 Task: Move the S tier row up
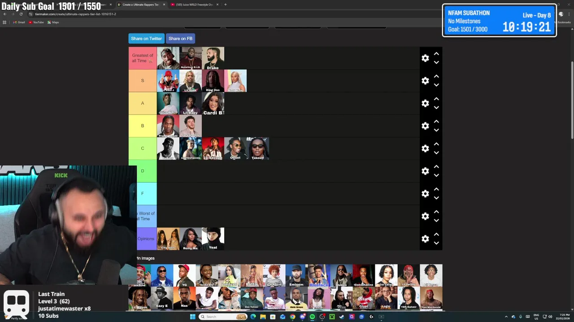click(436, 76)
